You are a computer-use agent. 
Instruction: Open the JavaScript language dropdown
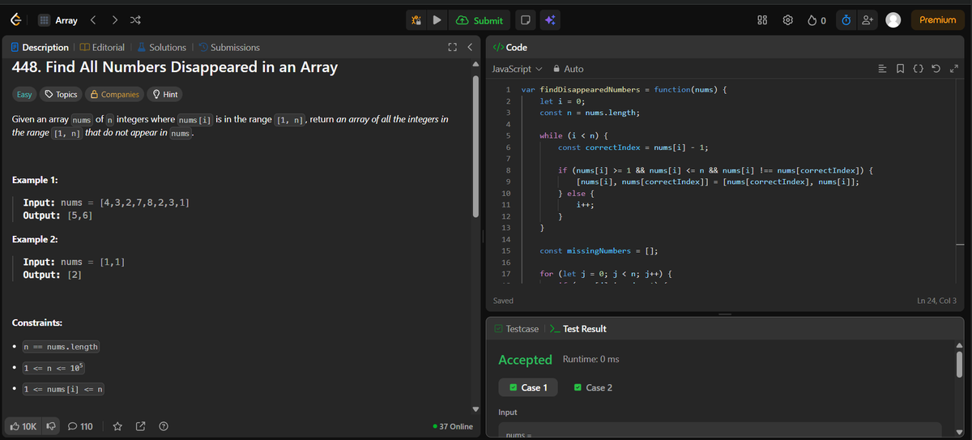point(518,69)
